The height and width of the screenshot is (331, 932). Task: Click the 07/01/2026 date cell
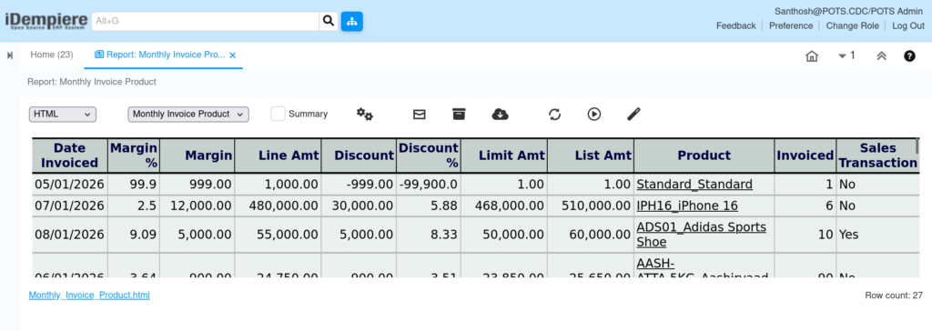click(x=69, y=206)
